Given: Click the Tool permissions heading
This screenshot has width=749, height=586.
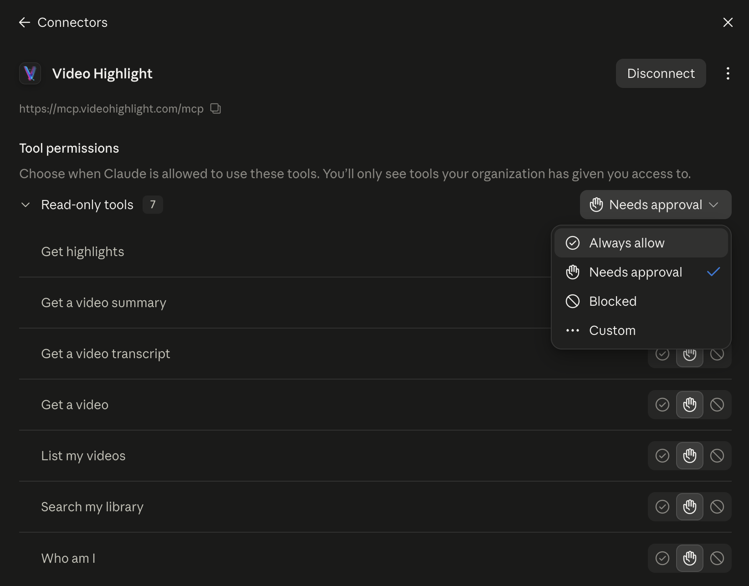Looking at the screenshot, I should coord(69,148).
